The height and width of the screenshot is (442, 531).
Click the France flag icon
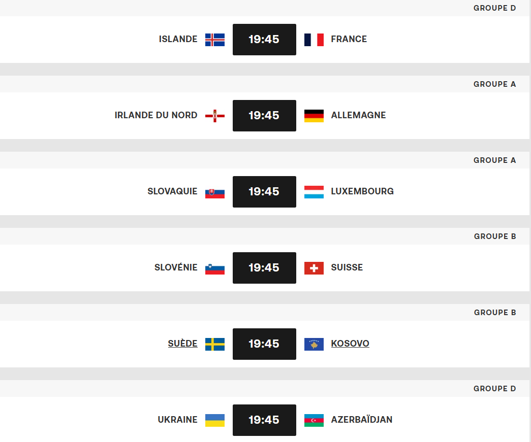click(314, 40)
